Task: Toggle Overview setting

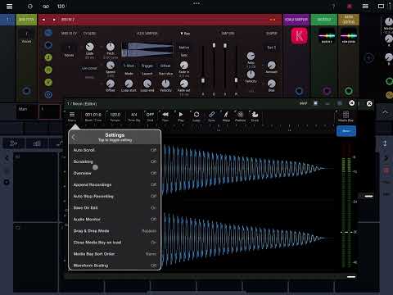Action: coord(115,173)
